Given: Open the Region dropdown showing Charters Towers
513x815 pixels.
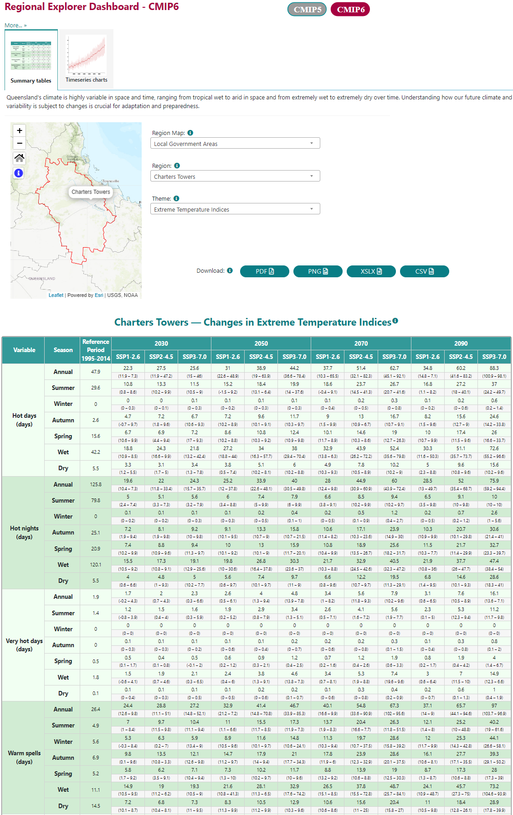Looking at the screenshot, I should point(235,176).
